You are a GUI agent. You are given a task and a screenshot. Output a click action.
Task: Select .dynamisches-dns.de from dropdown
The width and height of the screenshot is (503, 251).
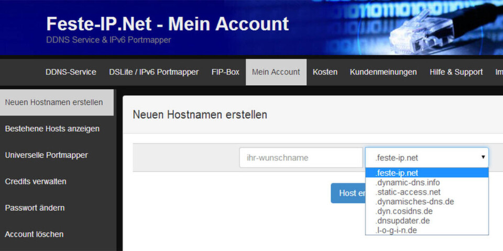tap(427, 202)
